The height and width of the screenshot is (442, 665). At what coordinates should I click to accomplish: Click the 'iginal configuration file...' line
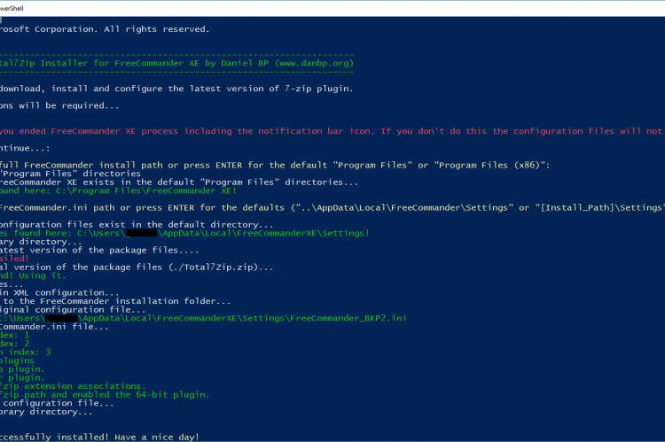click(x=73, y=309)
